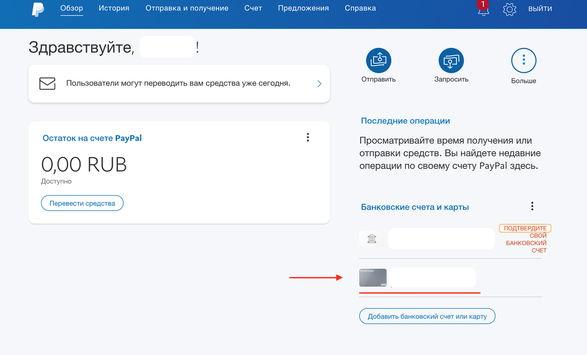
Task: Open the Банковские счета и карты three-dot menu
Action: (x=532, y=206)
